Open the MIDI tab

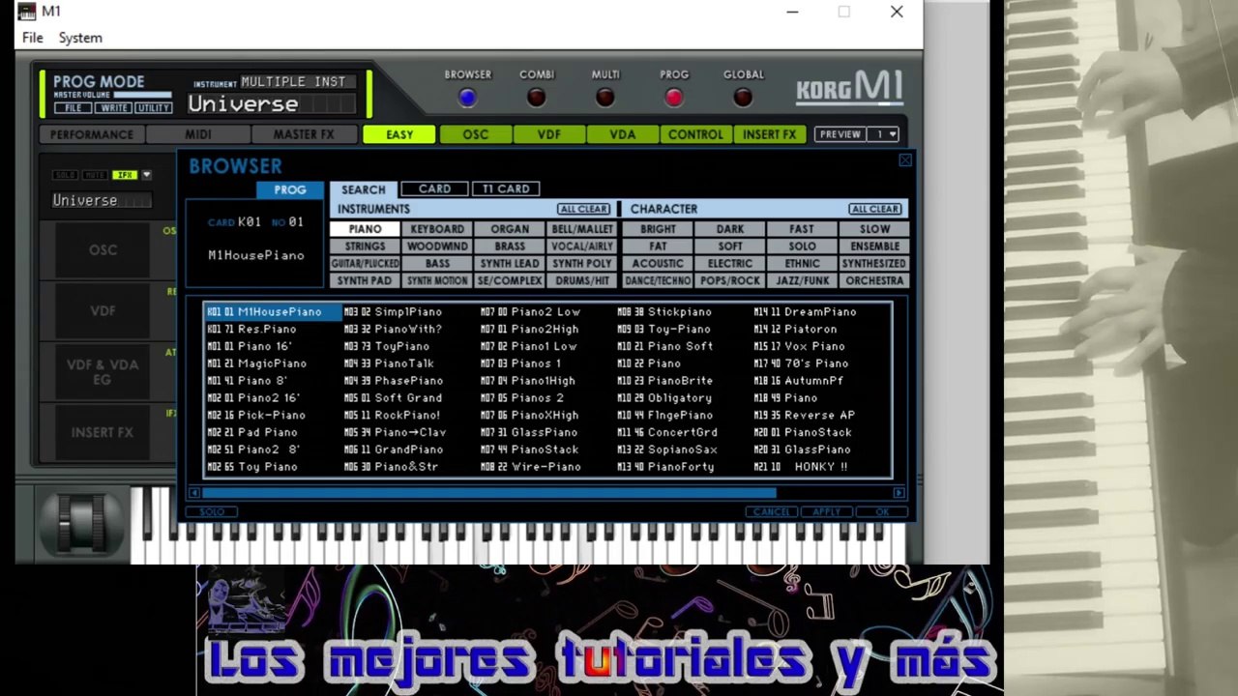(198, 134)
